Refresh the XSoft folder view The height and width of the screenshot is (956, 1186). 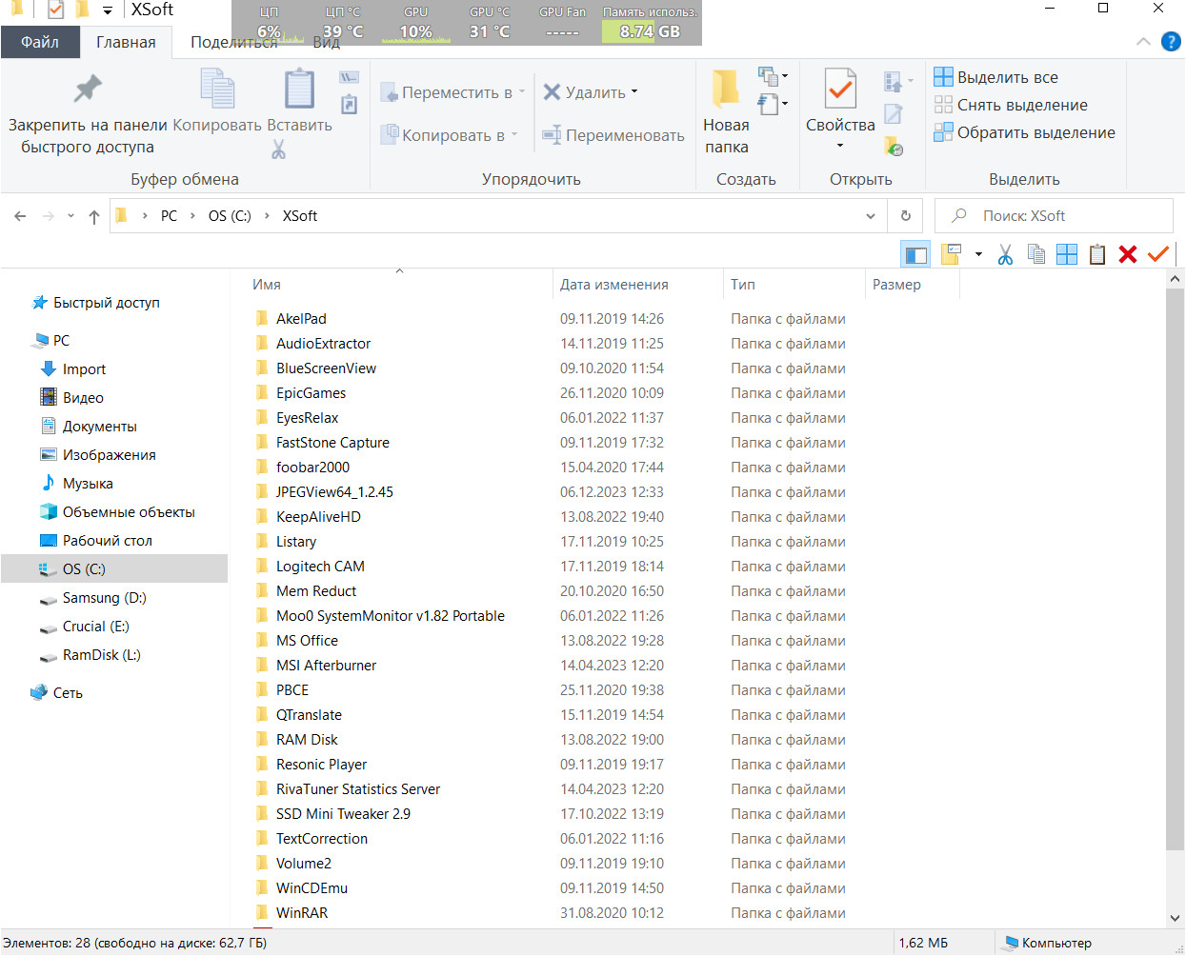click(x=905, y=216)
